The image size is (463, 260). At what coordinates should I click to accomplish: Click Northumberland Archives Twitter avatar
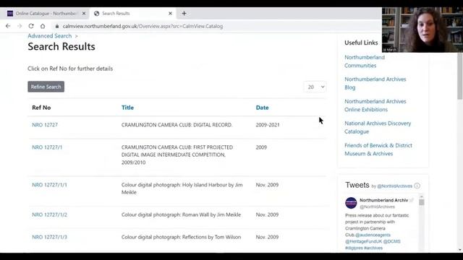351,203
